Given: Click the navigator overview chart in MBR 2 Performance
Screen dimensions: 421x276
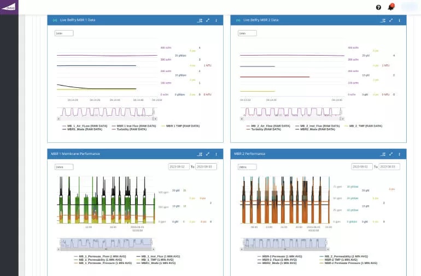Looking at the screenshot, I should tap(284, 243).
